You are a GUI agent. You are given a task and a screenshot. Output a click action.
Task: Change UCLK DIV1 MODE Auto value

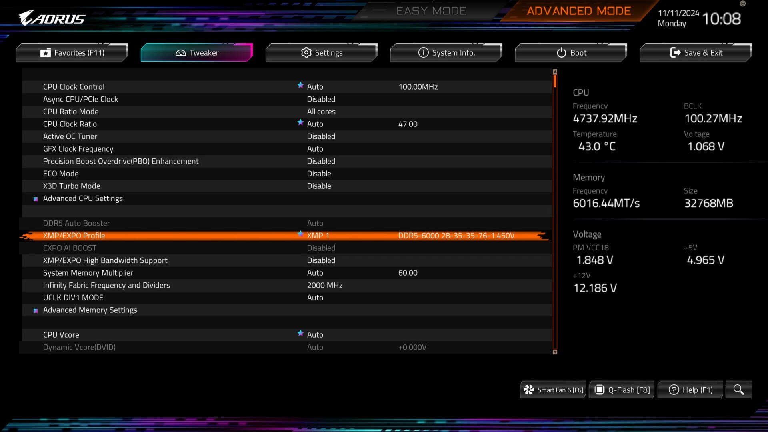315,298
